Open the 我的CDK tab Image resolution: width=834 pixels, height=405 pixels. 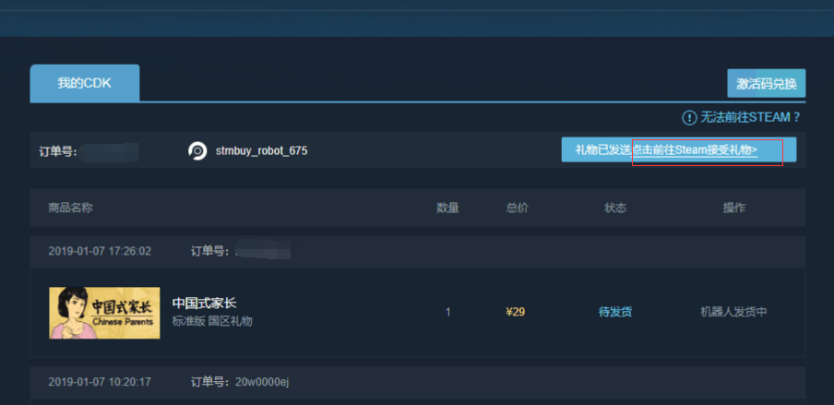[85, 83]
